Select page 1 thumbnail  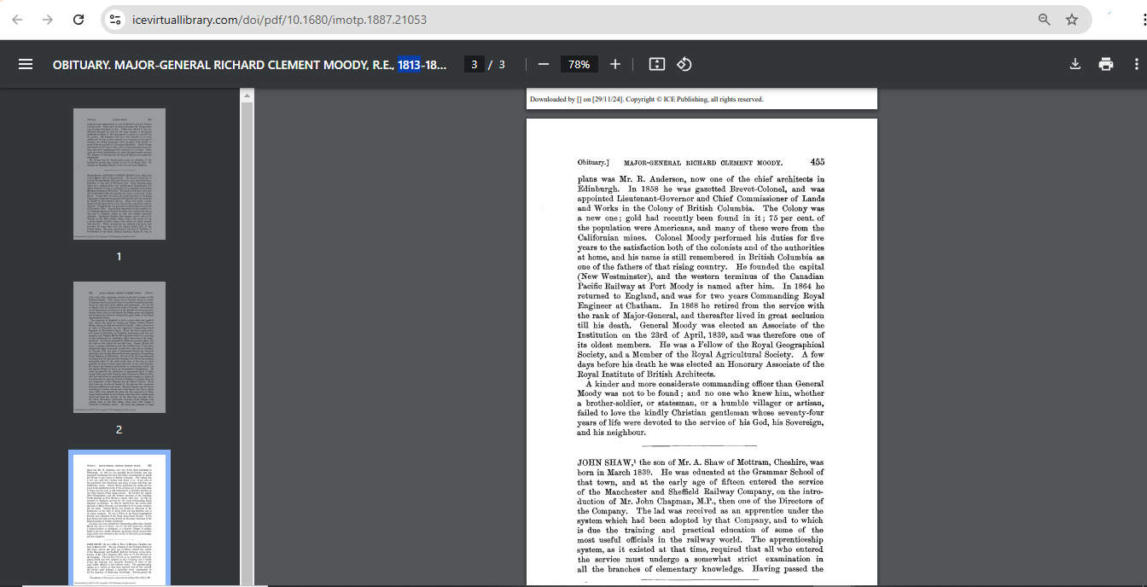(x=119, y=174)
